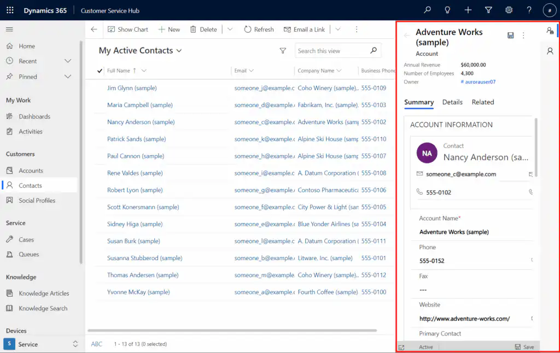Click the search magnifier in top bar
Viewport: 560px width, 353px height.
click(x=427, y=10)
